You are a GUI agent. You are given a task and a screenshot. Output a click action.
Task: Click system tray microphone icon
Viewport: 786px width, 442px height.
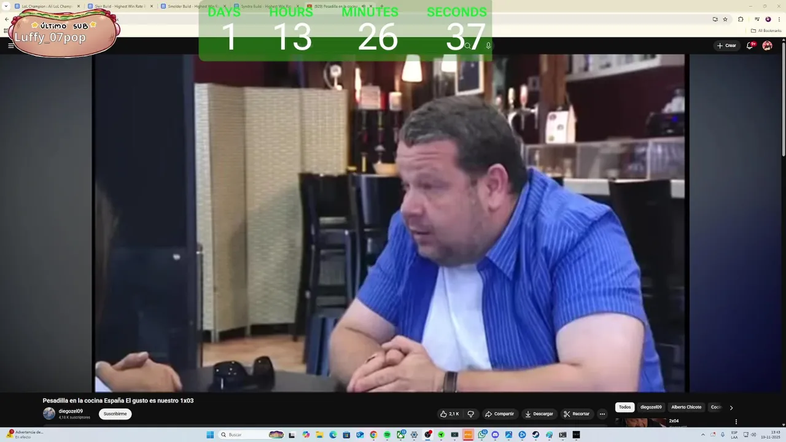pyautogui.click(x=723, y=435)
